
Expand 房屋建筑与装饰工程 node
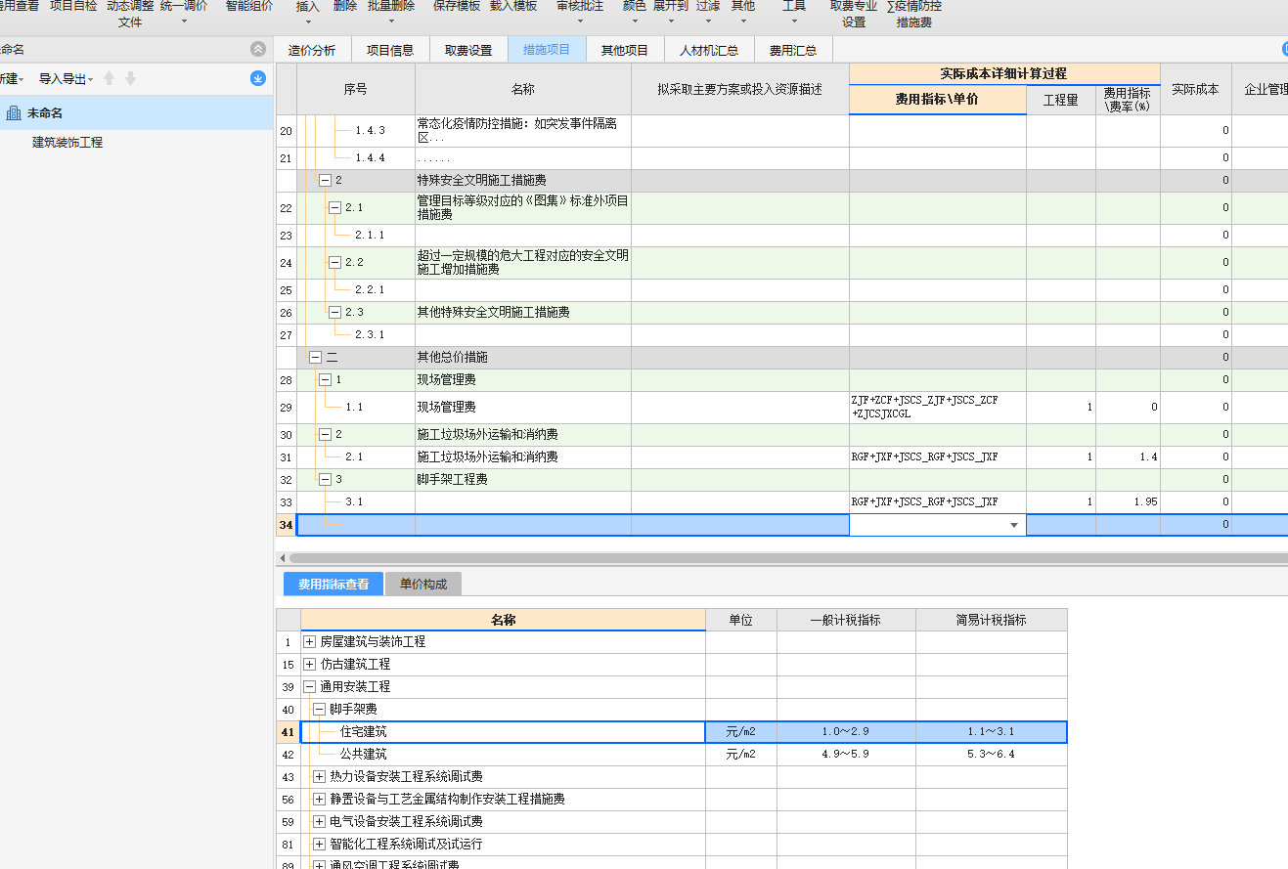[x=309, y=642]
